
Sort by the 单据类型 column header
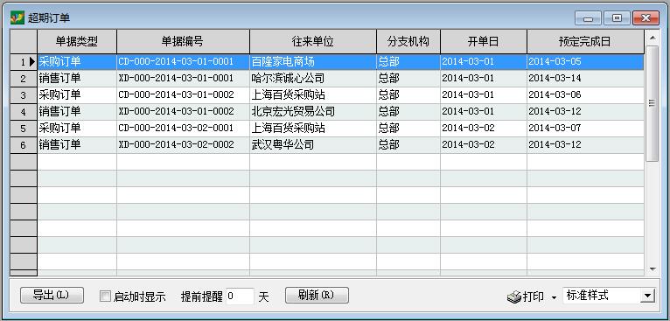(x=77, y=41)
